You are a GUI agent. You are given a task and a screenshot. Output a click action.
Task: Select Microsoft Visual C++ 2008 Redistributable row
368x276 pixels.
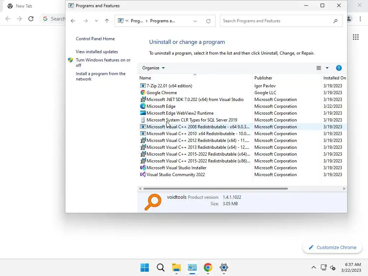click(243, 127)
